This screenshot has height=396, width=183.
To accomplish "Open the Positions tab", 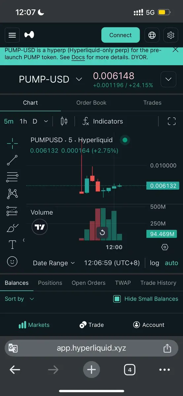I will [x=50, y=283].
